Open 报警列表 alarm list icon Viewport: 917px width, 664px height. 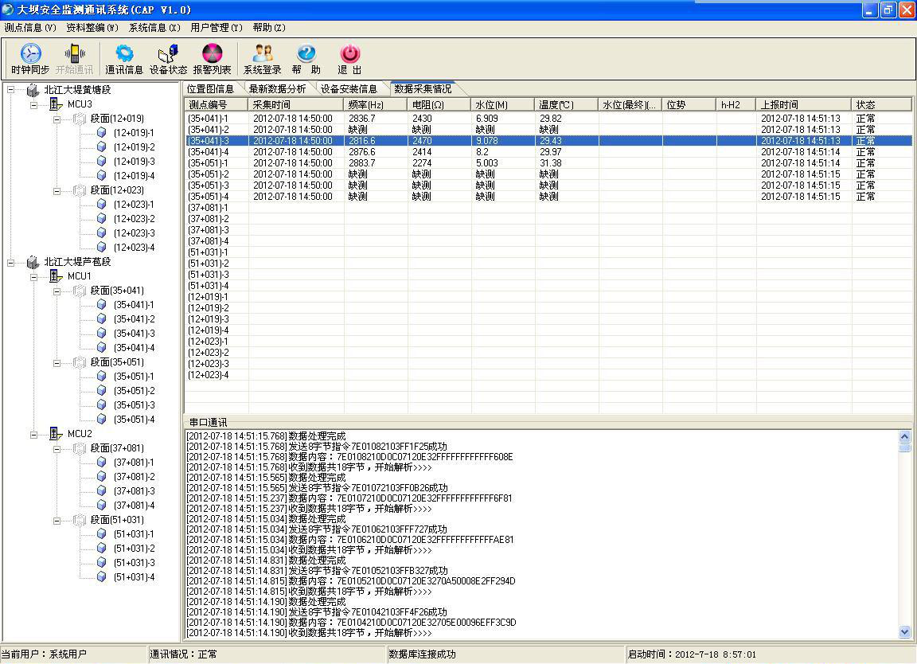tap(212, 53)
